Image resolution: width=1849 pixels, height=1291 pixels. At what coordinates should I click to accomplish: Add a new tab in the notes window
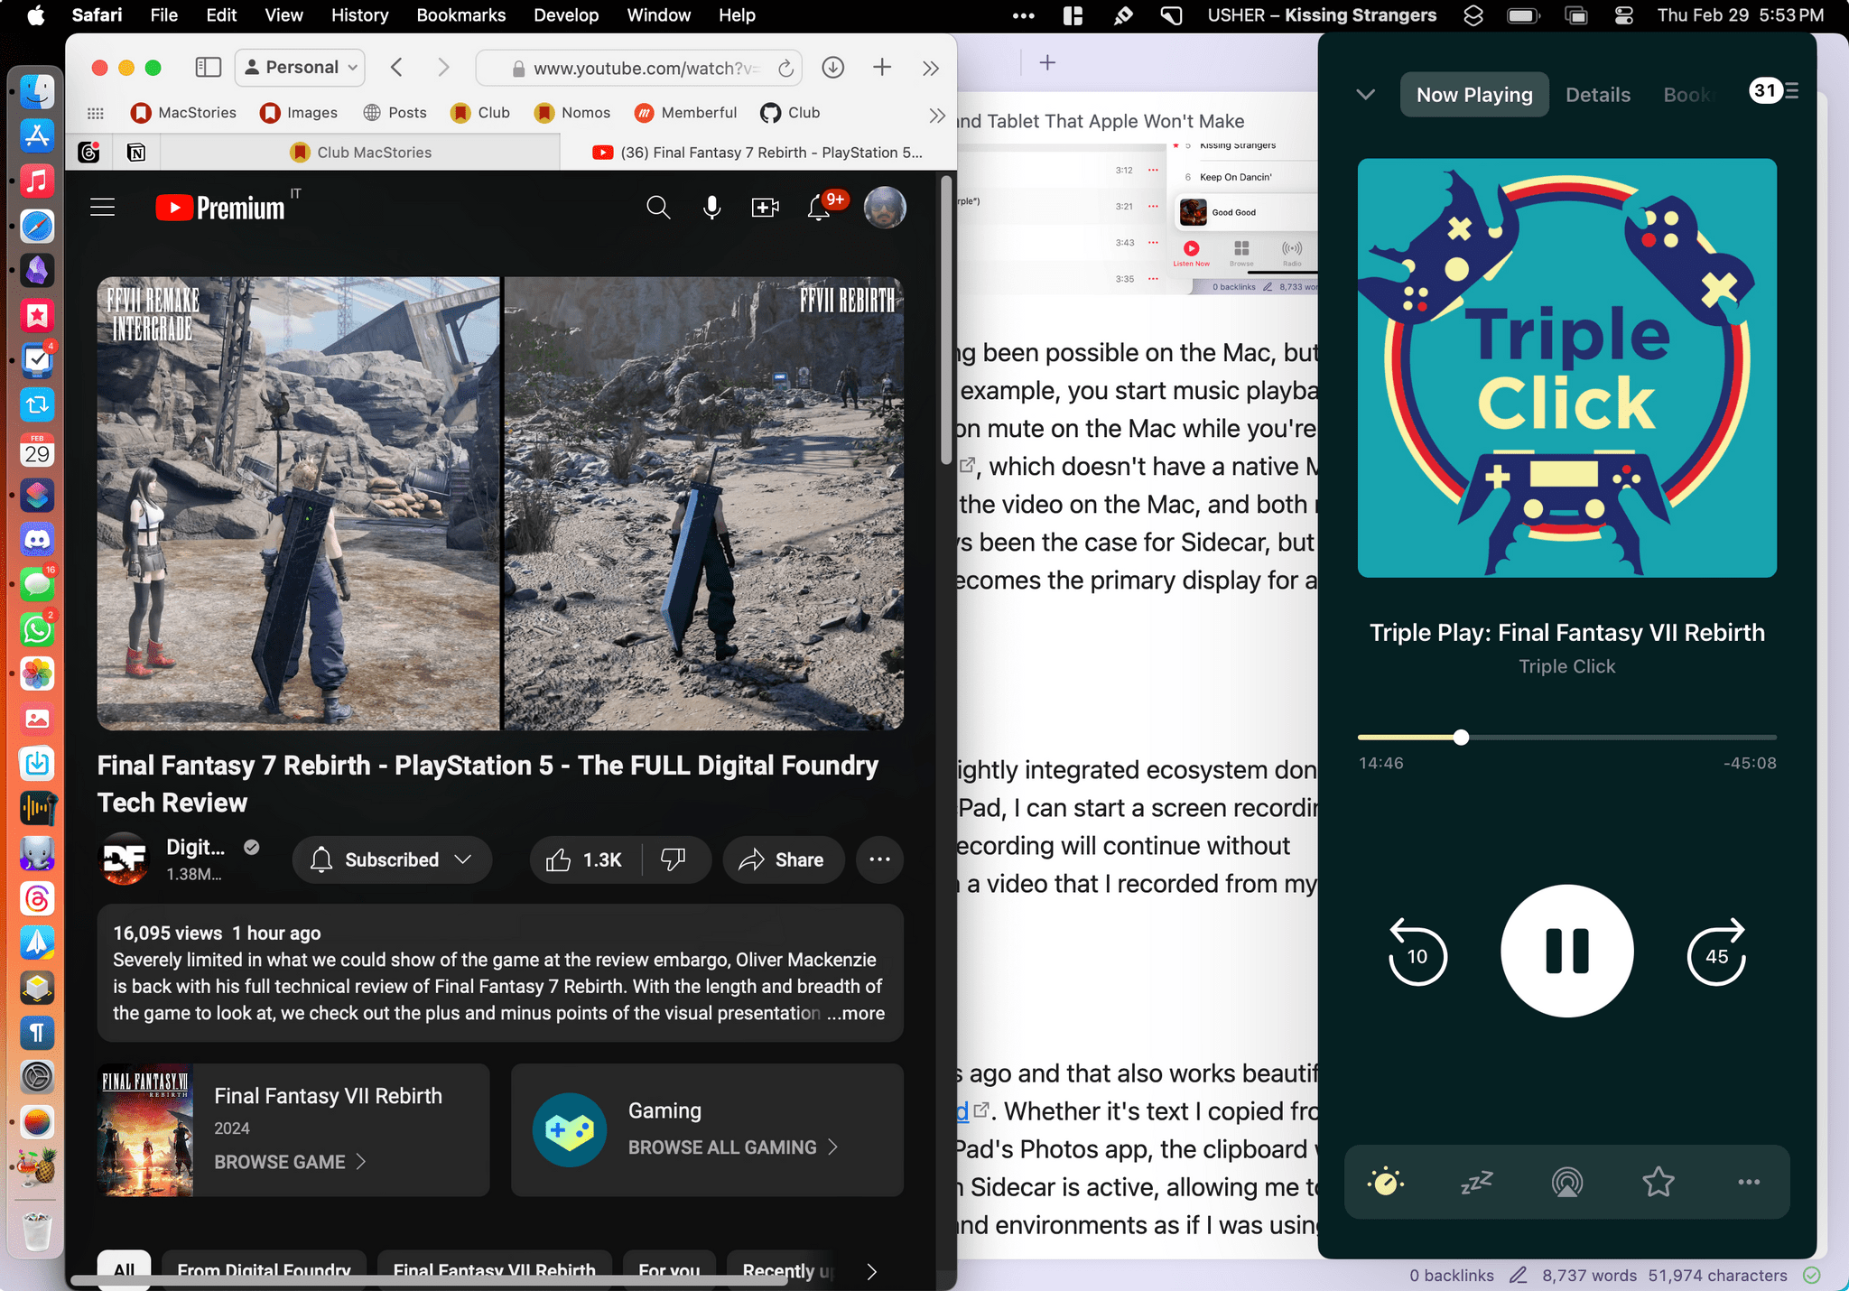1047,63
